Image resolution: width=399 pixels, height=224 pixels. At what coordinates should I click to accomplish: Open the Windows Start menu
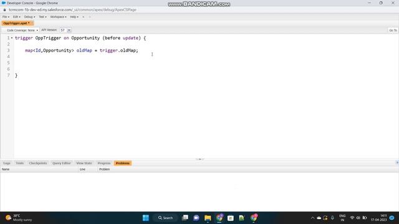point(146,218)
